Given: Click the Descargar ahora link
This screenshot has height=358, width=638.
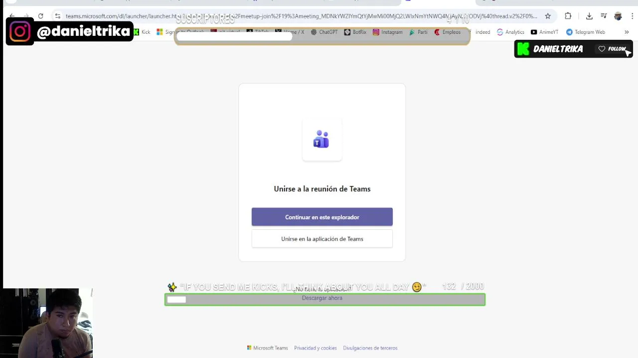Looking at the screenshot, I should coord(322,298).
